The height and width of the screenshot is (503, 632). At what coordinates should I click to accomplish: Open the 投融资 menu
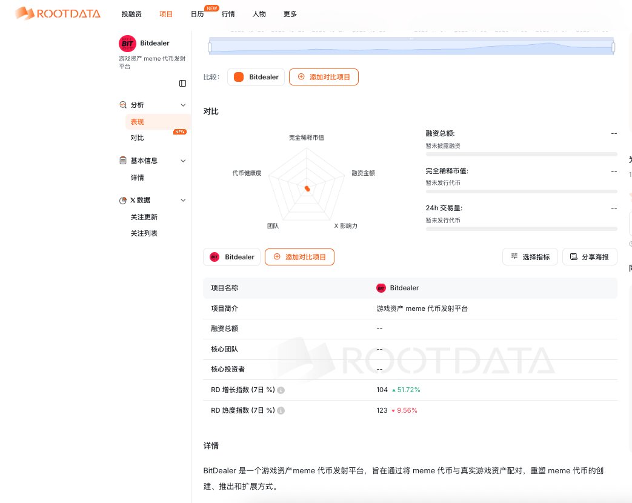pyautogui.click(x=131, y=14)
